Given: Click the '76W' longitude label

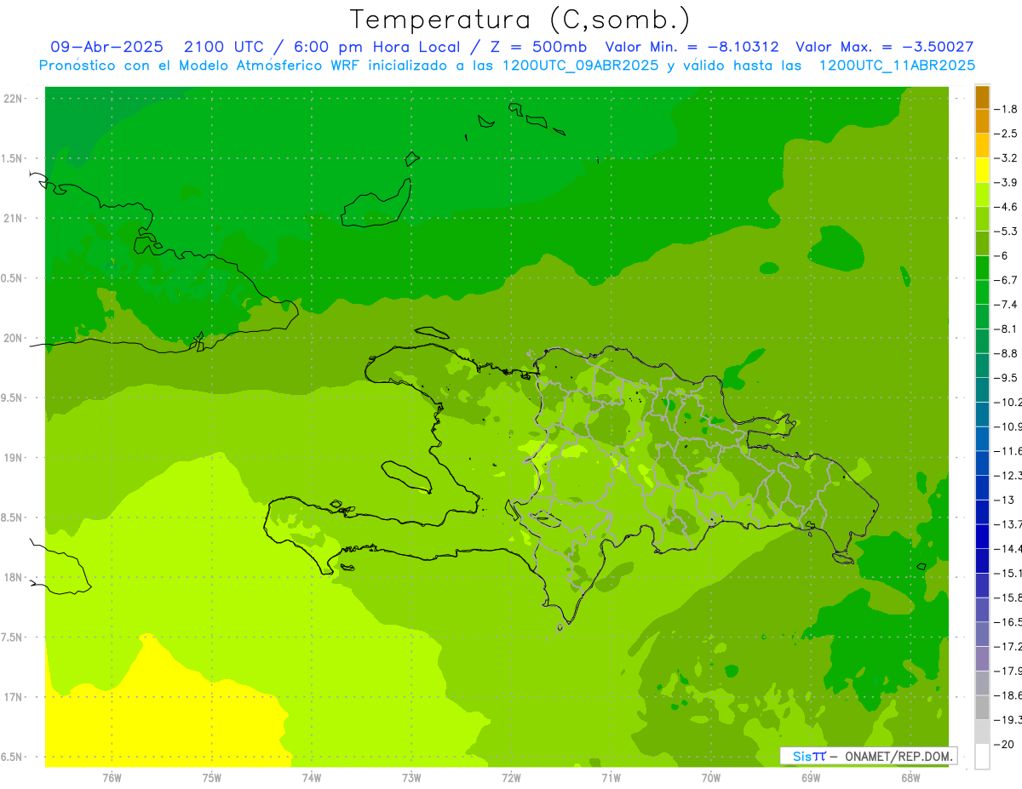Looking at the screenshot, I should point(112,778).
